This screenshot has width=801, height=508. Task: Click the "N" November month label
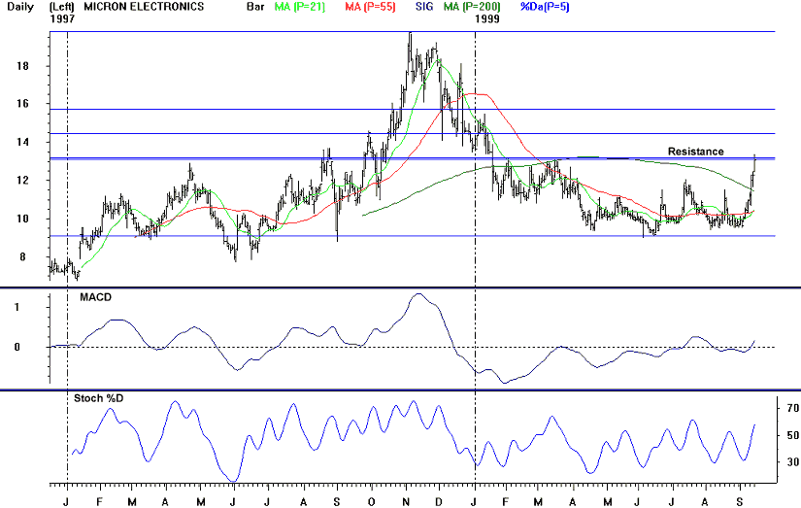coord(406,502)
